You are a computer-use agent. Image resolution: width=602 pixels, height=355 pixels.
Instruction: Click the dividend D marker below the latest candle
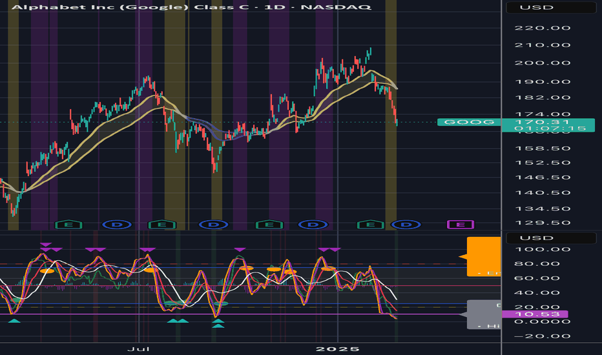point(406,225)
